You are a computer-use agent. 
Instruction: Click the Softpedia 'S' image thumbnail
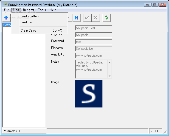(89, 94)
